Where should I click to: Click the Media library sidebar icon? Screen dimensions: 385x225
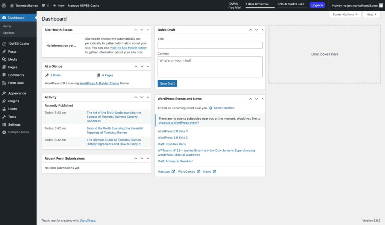click(x=4, y=59)
